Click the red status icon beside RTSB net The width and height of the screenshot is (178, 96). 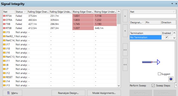tap(4, 28)
